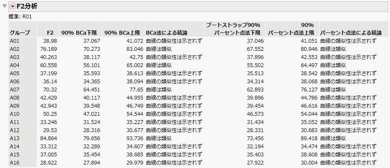Click BCa upper limit 29.979
Image resolution: width=390 pixels, height=168 pixels.
coord(135,163)
